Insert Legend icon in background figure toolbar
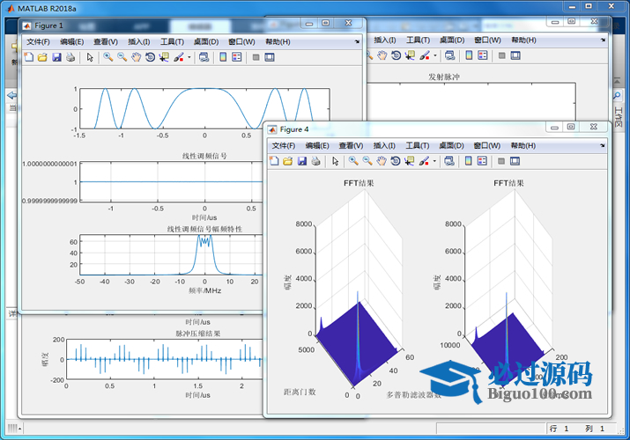Viewport: 630px width, 440px height. tap(483, 55)
